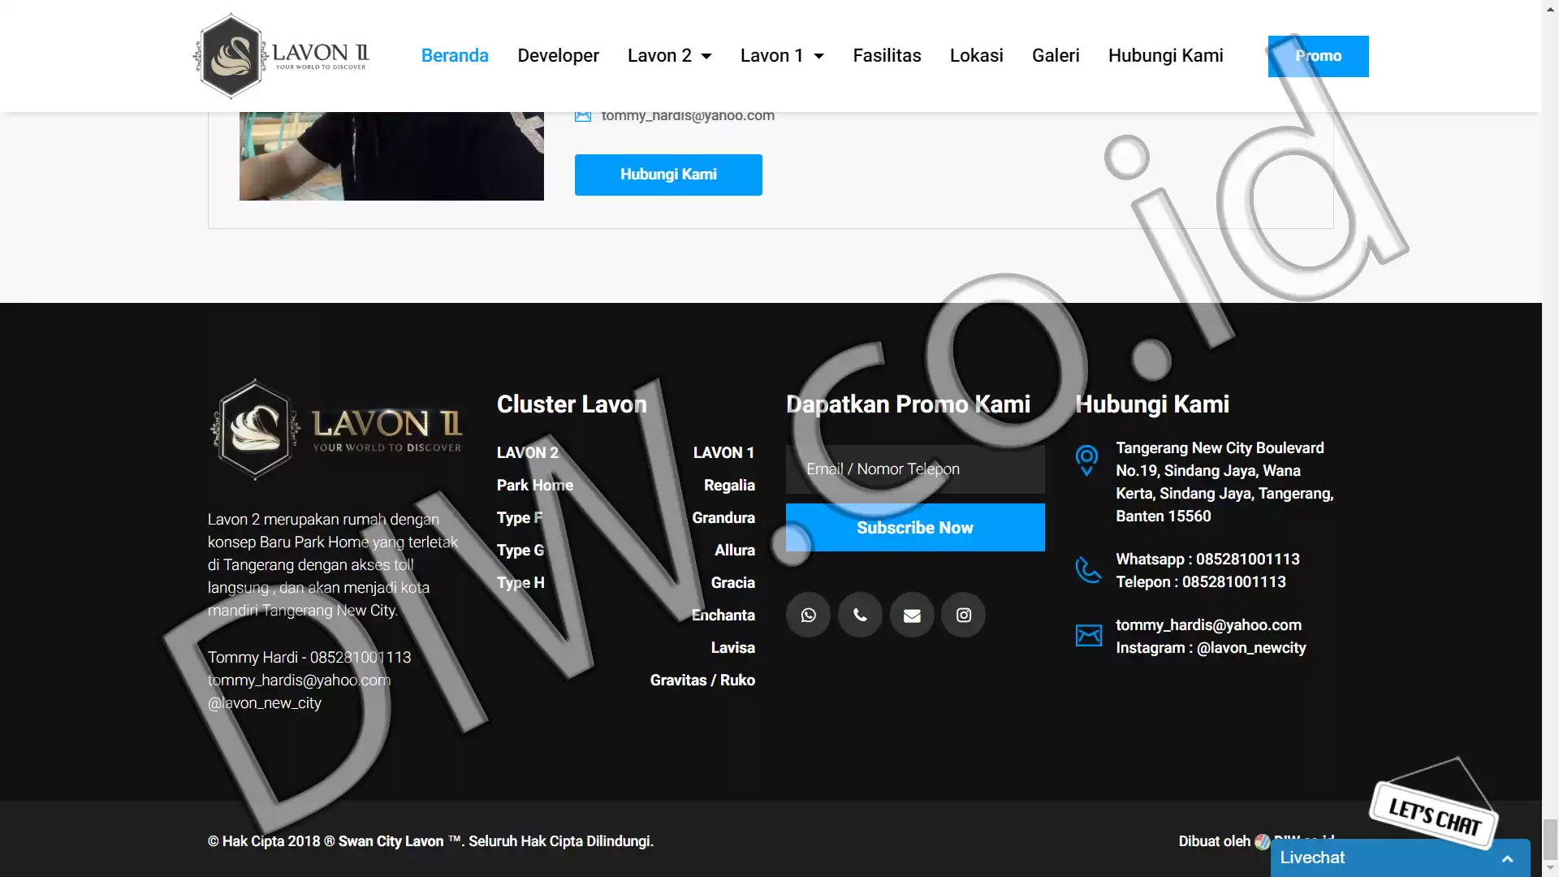The width and height of the screenshot is (1559, 877).
Task: Click the envelope round icon in footer
Action: [912, 615]
